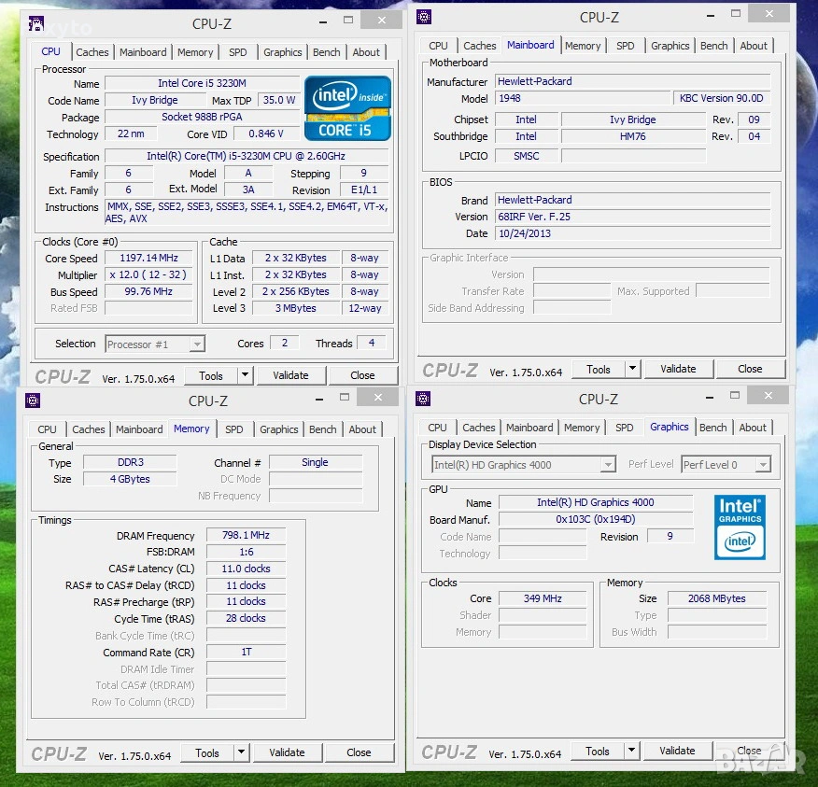This screenshot has height=787, width=818.
Task: Open SPD tab in the Hewlett-Packard motherboard window
Action: click(625, 46)
